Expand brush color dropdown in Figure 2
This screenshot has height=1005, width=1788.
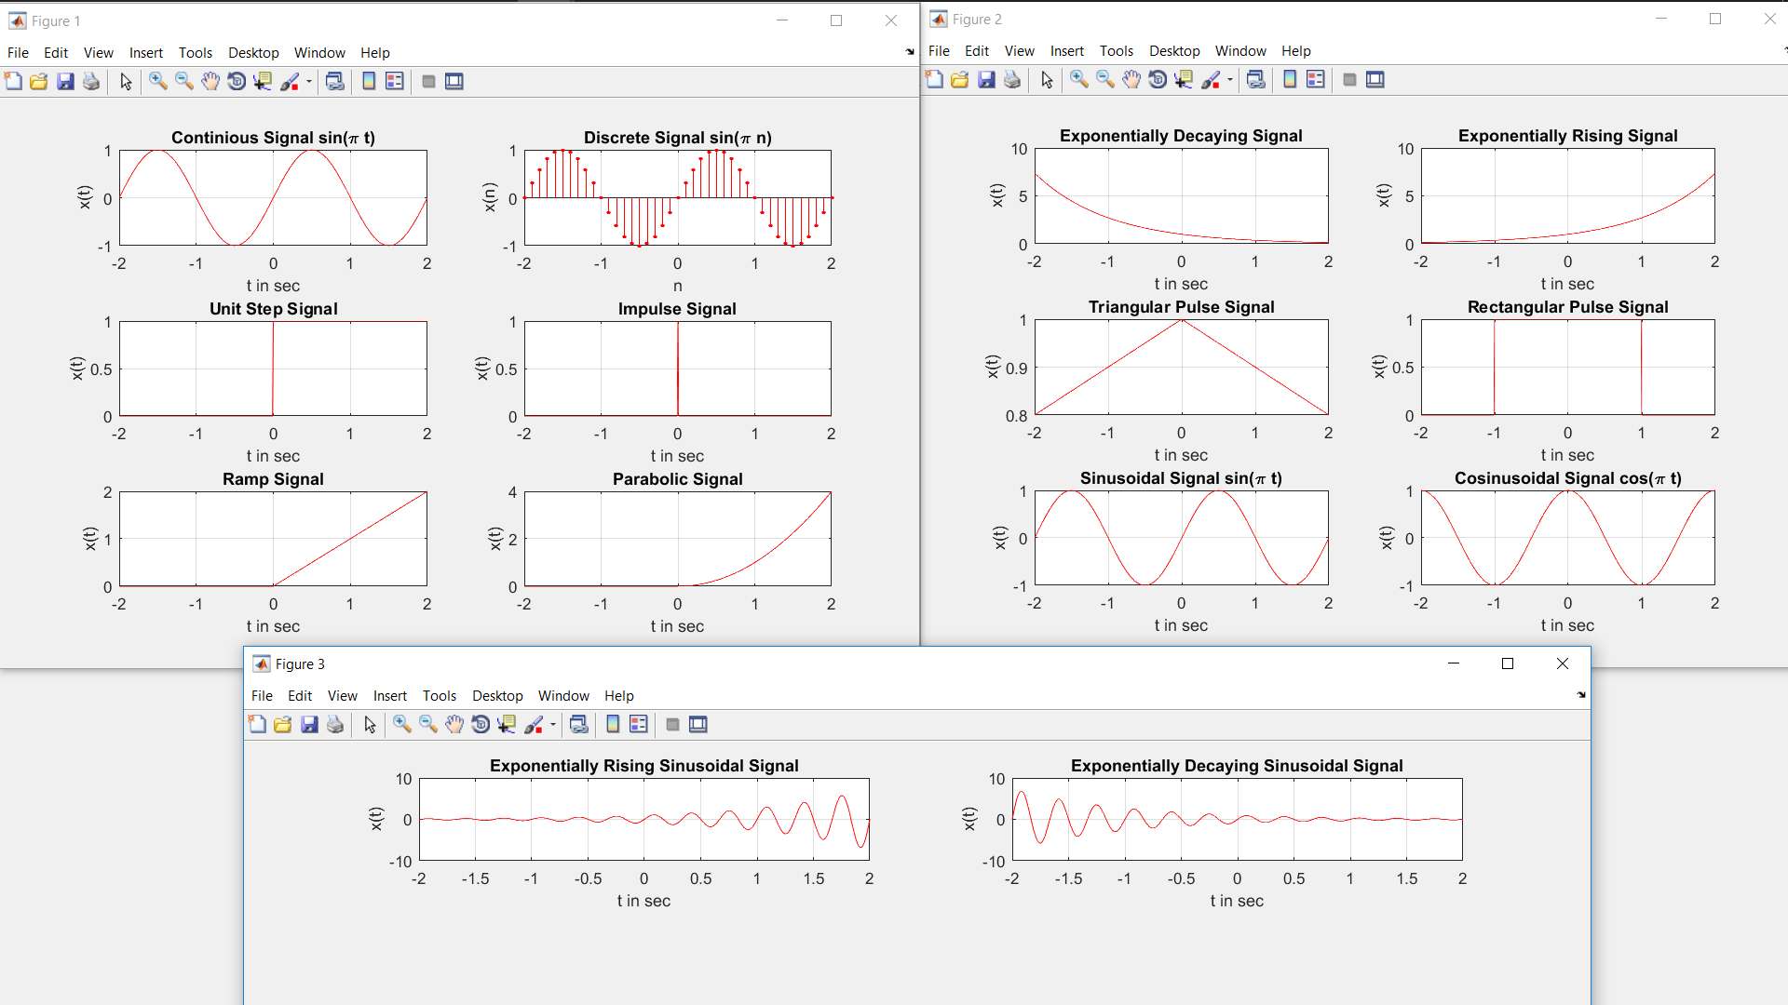click(x=1230, y=80)
